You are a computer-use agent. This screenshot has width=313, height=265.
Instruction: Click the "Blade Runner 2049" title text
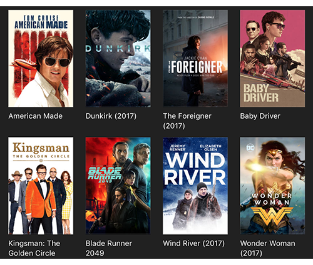[x=109, y=248]
